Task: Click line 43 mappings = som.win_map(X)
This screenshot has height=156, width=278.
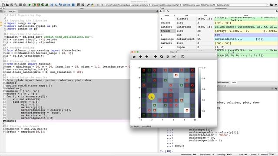Action: [26, 129]
